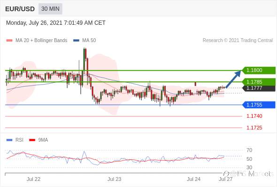
Task: Click the blue 1.1755 pivot price tag
Action: click(x=259, y=105)
